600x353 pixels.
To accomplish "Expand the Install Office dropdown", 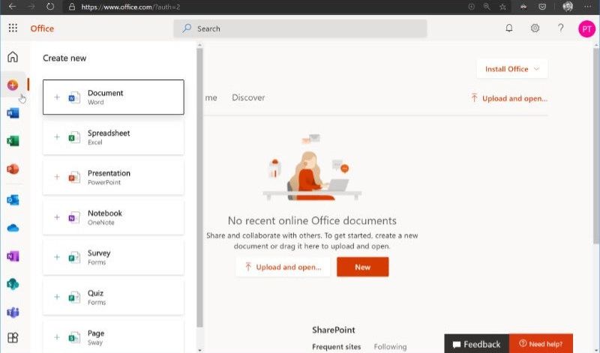I will coord(512,69).
